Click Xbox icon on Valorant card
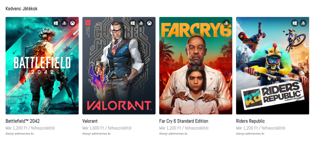Viewport: 317px width, 145px height. (x=149, y=23)
